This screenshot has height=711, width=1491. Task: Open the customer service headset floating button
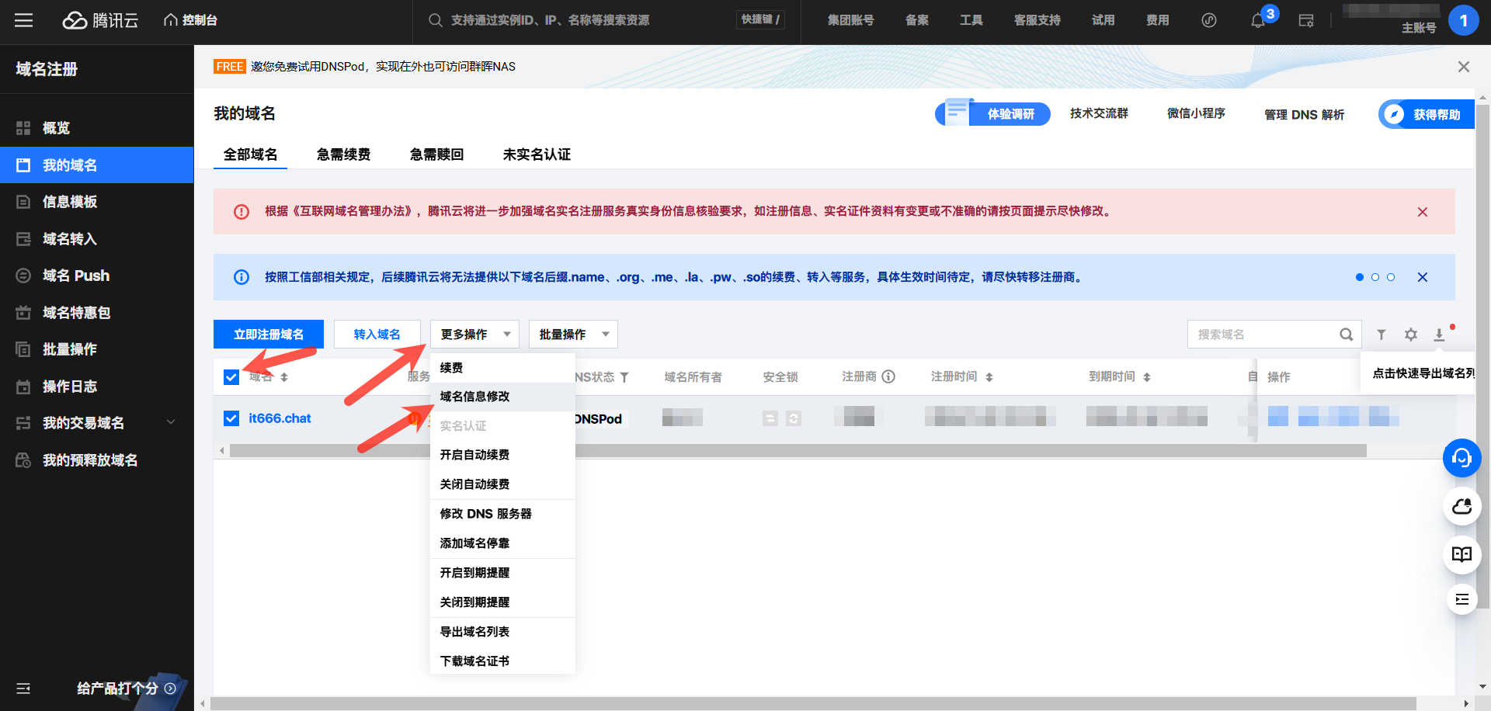click(1462, 459)
